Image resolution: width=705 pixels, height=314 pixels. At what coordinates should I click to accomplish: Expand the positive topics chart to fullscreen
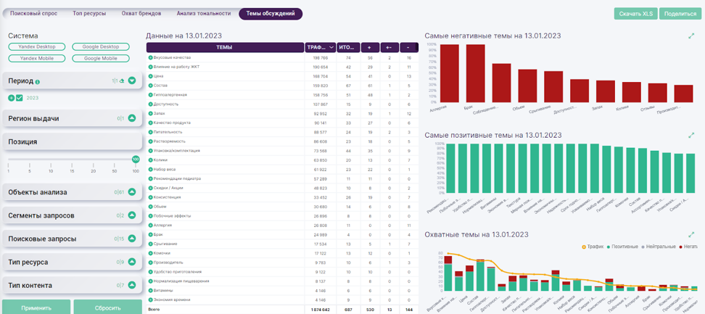point(691,135)
